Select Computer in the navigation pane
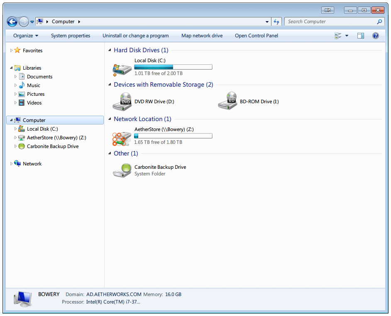Screen dimensions: 391x316 click(x=34, y=120)
